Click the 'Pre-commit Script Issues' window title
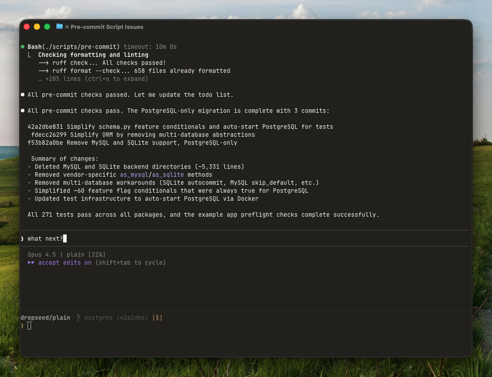Viewport: 492px width, 377px height. click(107, 27)
